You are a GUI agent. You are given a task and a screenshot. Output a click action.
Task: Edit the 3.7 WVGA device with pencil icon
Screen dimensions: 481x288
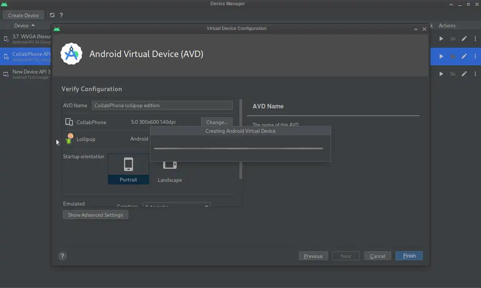pos(464,39)
